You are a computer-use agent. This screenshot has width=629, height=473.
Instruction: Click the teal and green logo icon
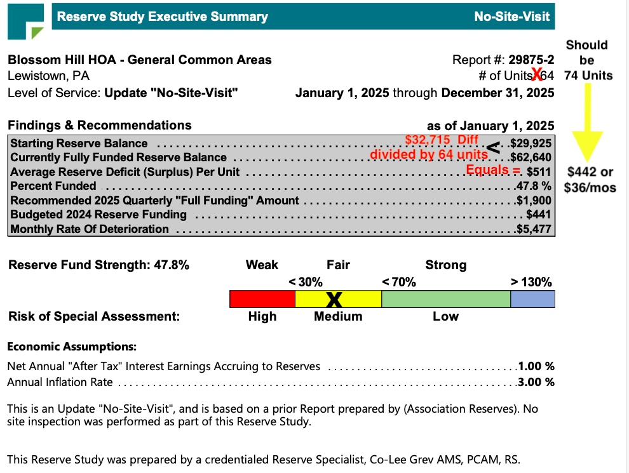point(25,22)
